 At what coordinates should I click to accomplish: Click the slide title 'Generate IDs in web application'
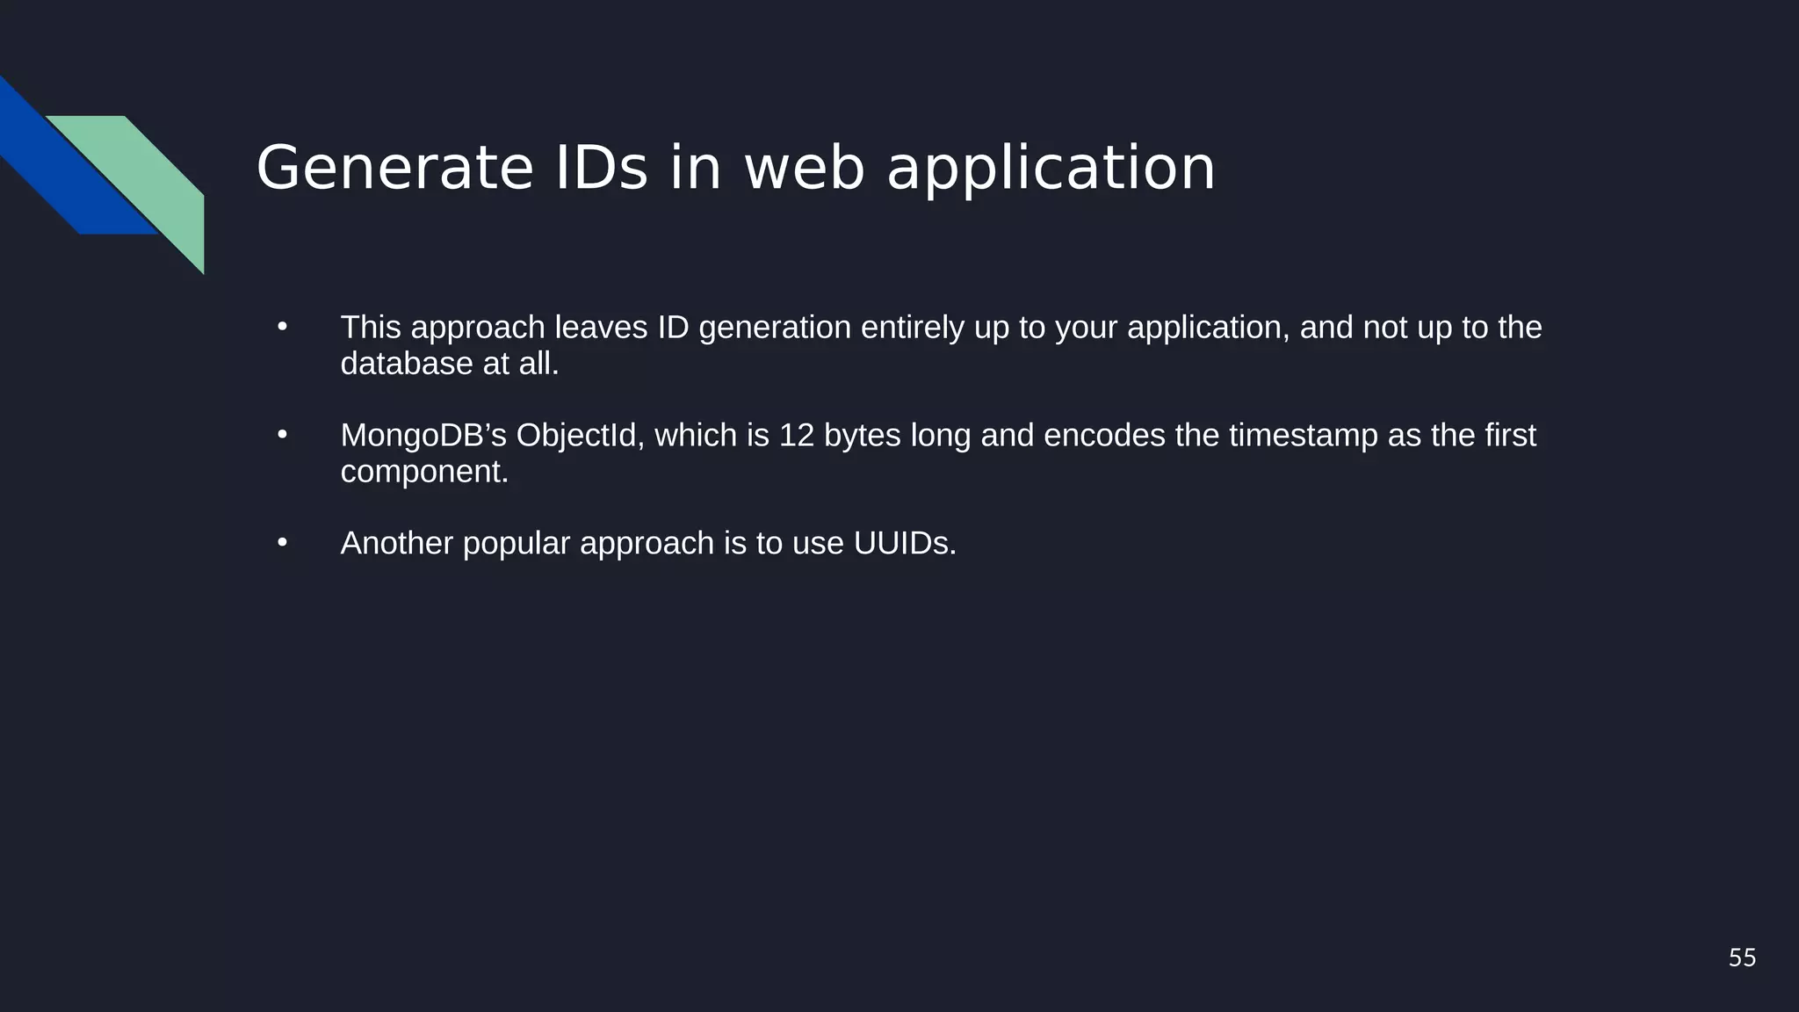pyautogui.click(x=735, y=167)
